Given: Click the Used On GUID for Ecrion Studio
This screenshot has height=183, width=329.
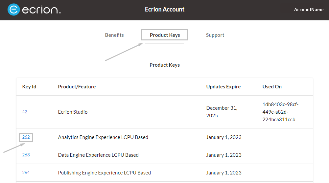Looking at the screenshot, I should click(280, 112).
